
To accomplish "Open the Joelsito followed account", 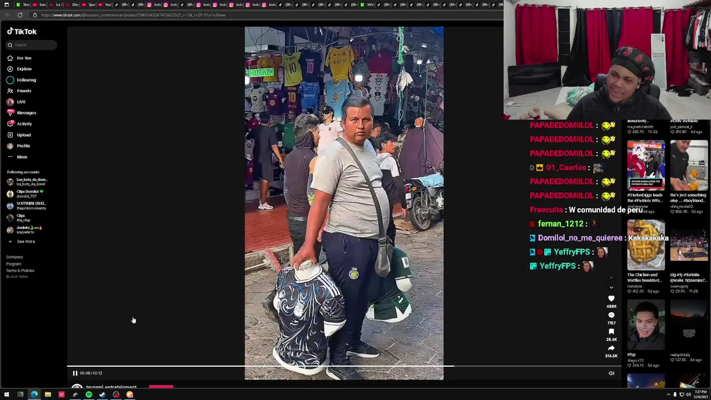I will coord(24,229).
